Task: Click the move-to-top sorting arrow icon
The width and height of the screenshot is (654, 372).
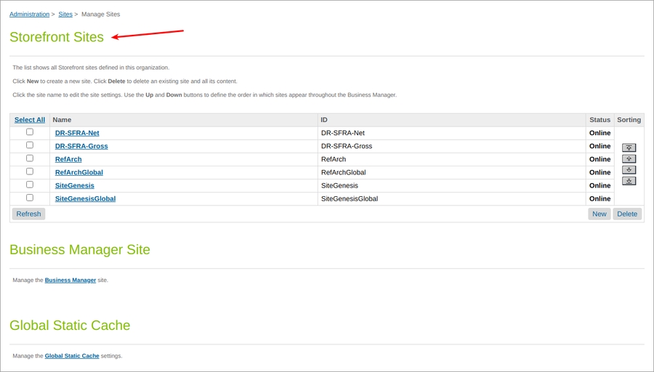Action: (629, 147)
